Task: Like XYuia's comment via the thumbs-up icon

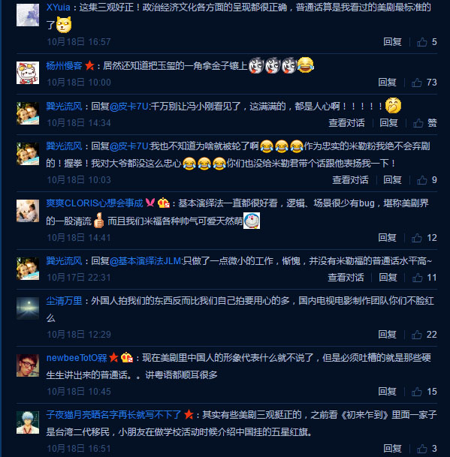Action: (422, 42)
